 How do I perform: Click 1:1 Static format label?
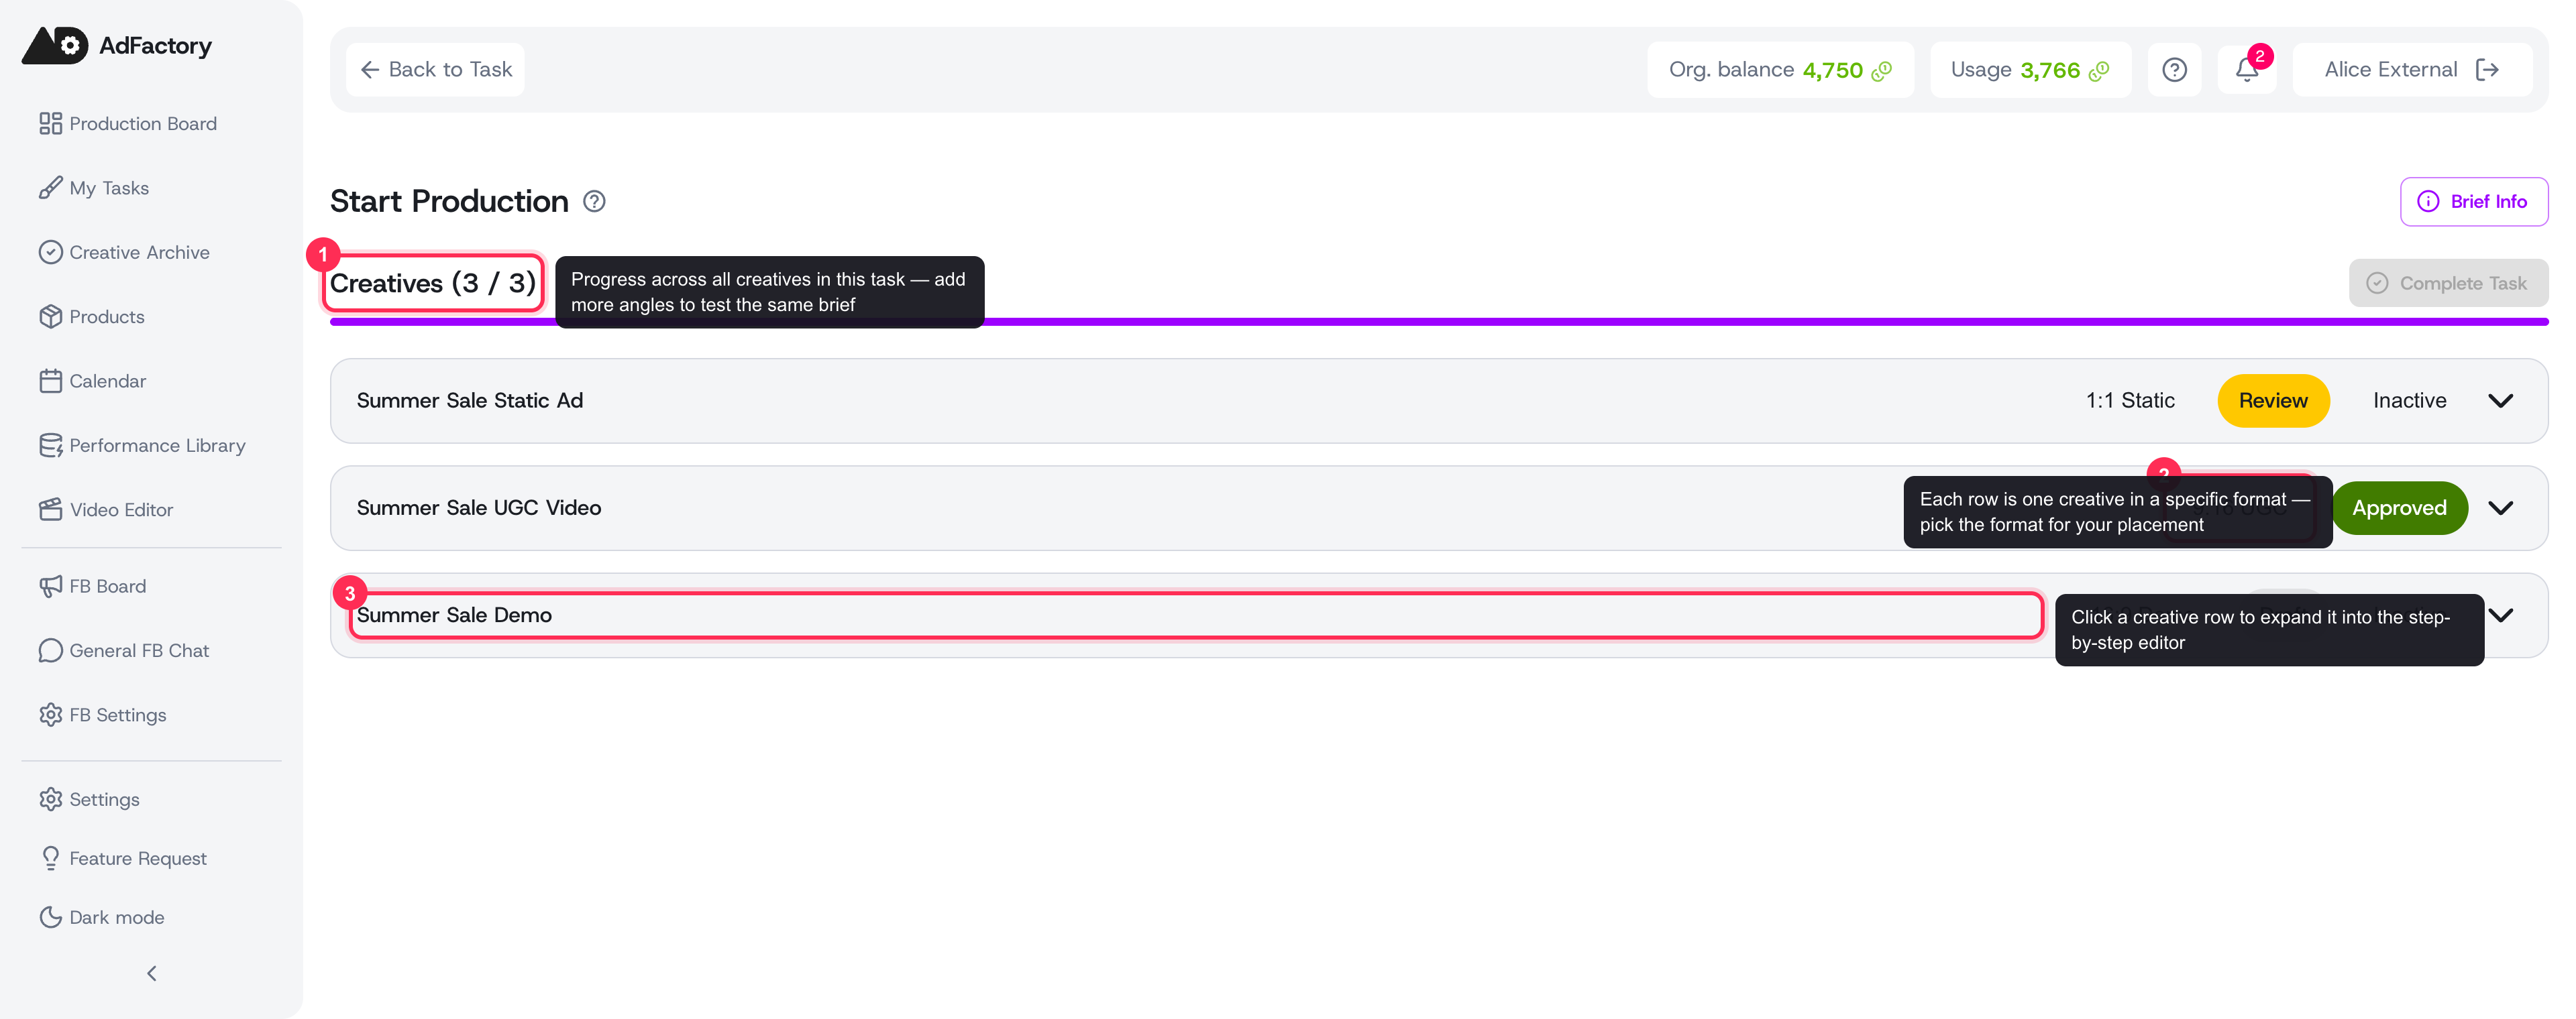click(2130, 401)
